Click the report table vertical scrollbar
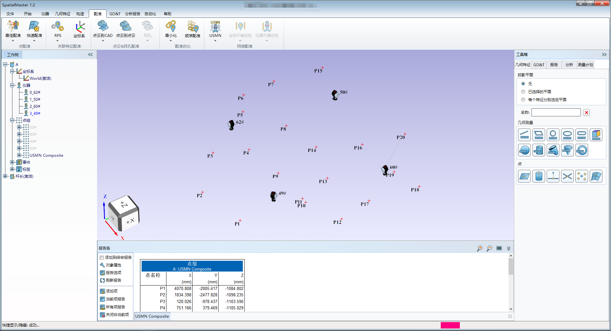Viewport: 611px width, 331px height. click(511, 267)
